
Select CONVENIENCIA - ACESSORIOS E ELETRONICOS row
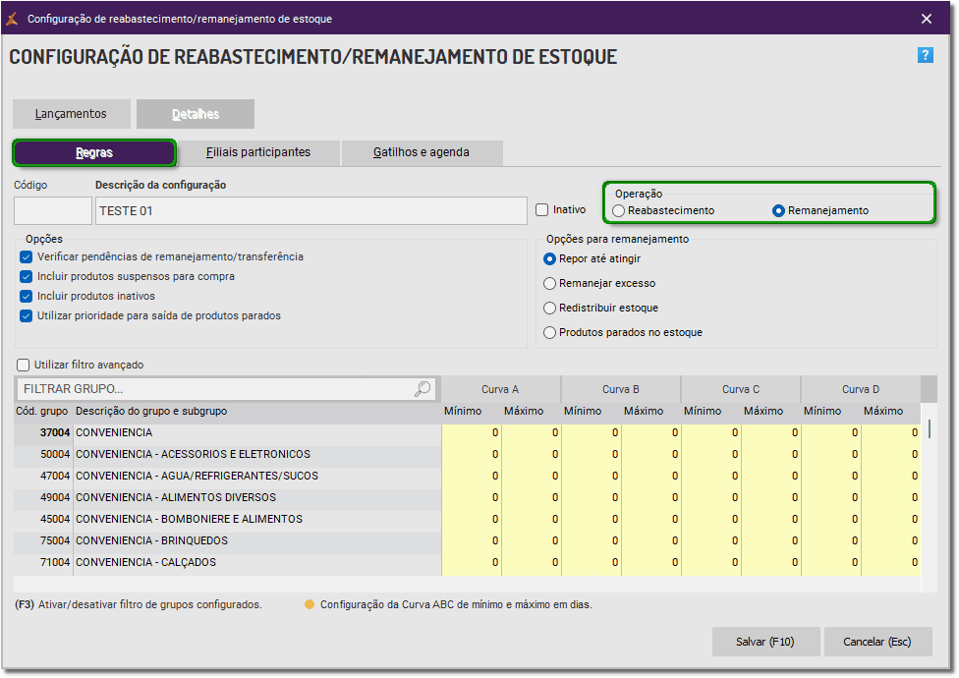[x=468, y=454]
